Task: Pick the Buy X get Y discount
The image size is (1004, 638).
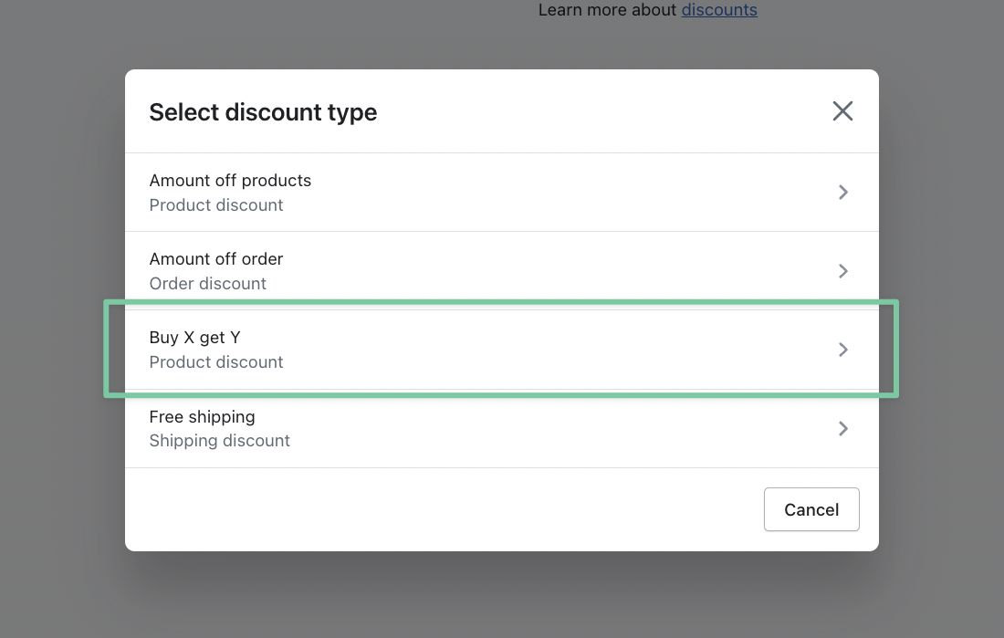Action: [195, 338]
